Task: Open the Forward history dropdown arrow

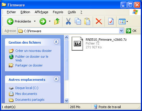Action: point(50,21)
